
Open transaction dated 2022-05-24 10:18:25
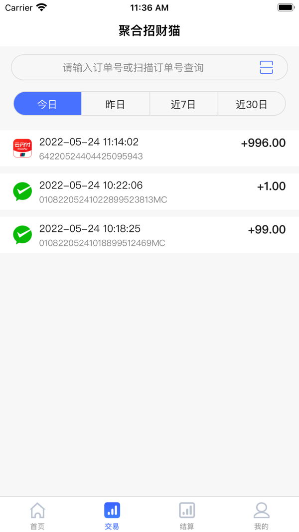[149, 235]
